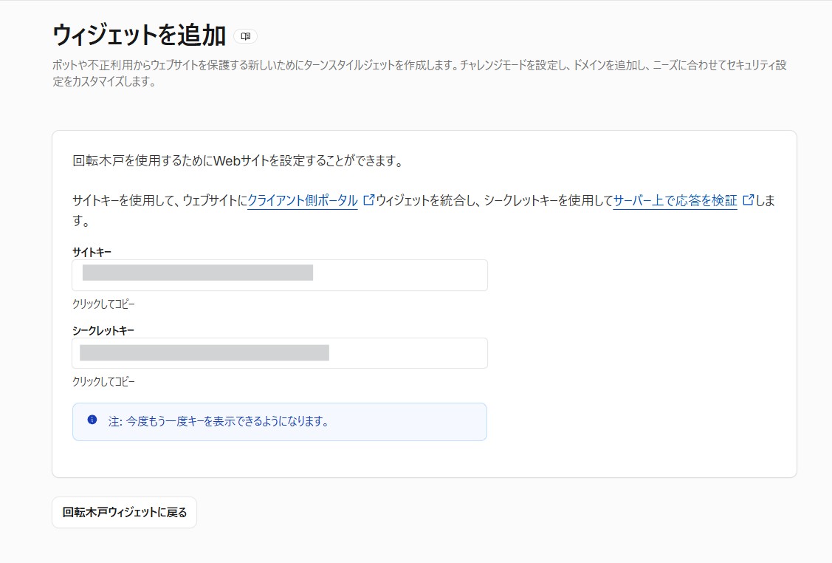The width and height of the screenshot is (832, 563).
Task: Click the ボットや不正利用から description paragraph
Action: (419, 73)
